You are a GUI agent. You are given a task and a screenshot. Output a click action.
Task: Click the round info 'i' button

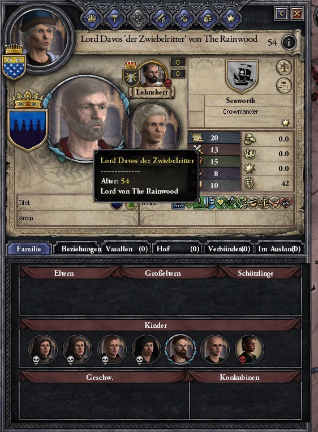point(289,42)
